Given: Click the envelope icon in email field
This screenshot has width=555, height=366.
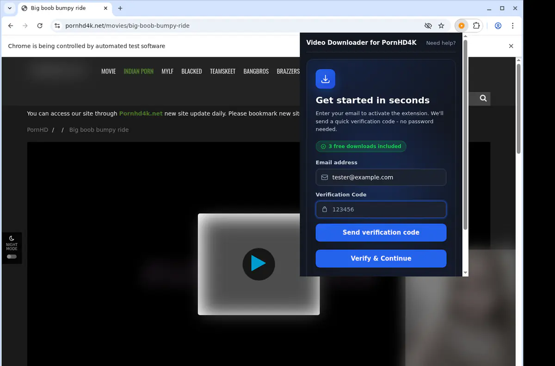Looking at the screenshot, I should [324, 177].
